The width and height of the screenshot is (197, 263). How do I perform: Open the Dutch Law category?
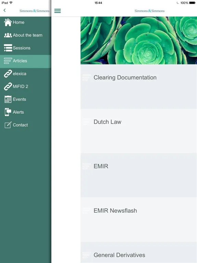[x=139, y=131]
